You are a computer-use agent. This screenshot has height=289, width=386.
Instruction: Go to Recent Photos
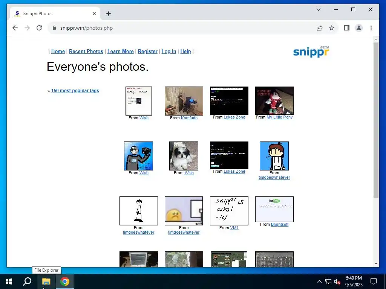[86, 51]
